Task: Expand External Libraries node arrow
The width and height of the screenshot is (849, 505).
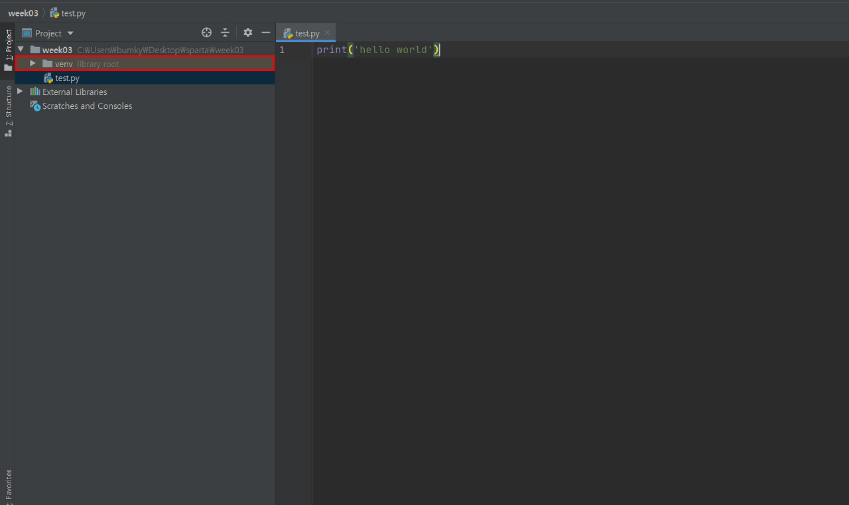Action: tap(20, 91)
